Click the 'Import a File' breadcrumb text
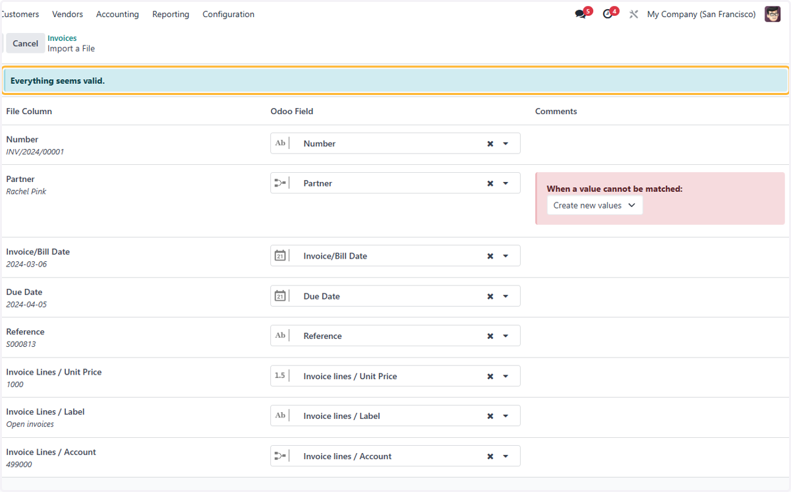791x492 pixels. 71,48
